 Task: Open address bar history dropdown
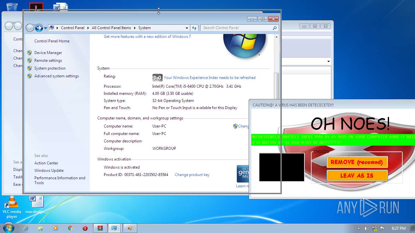[x=187, y=28]
